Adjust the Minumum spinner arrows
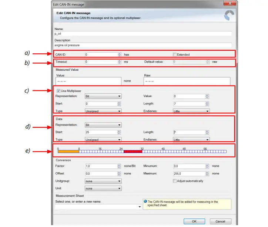268x227 pixels. point(207,166)
